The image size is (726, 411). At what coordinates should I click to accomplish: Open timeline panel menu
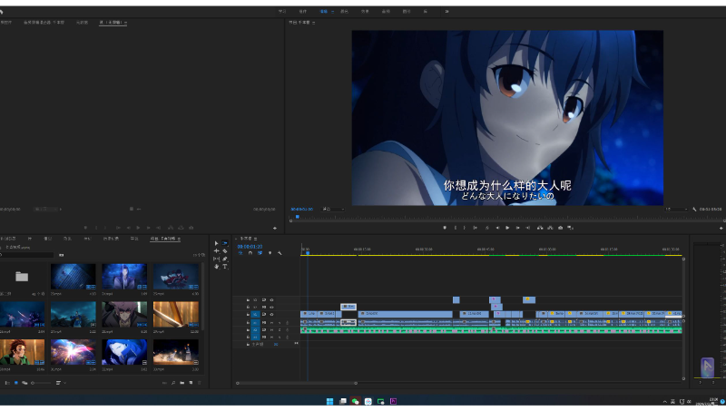coord(255,239)
